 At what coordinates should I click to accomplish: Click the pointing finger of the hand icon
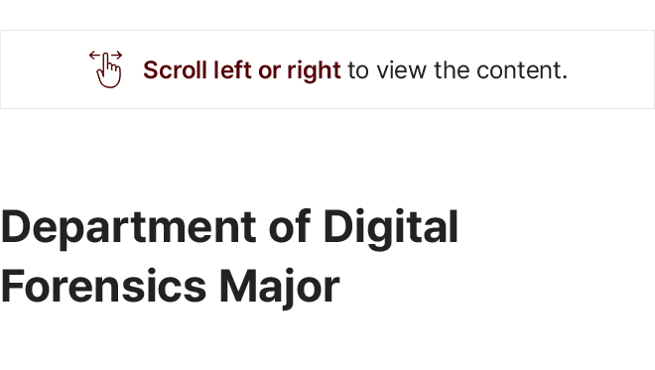click(x=106, y=62)
